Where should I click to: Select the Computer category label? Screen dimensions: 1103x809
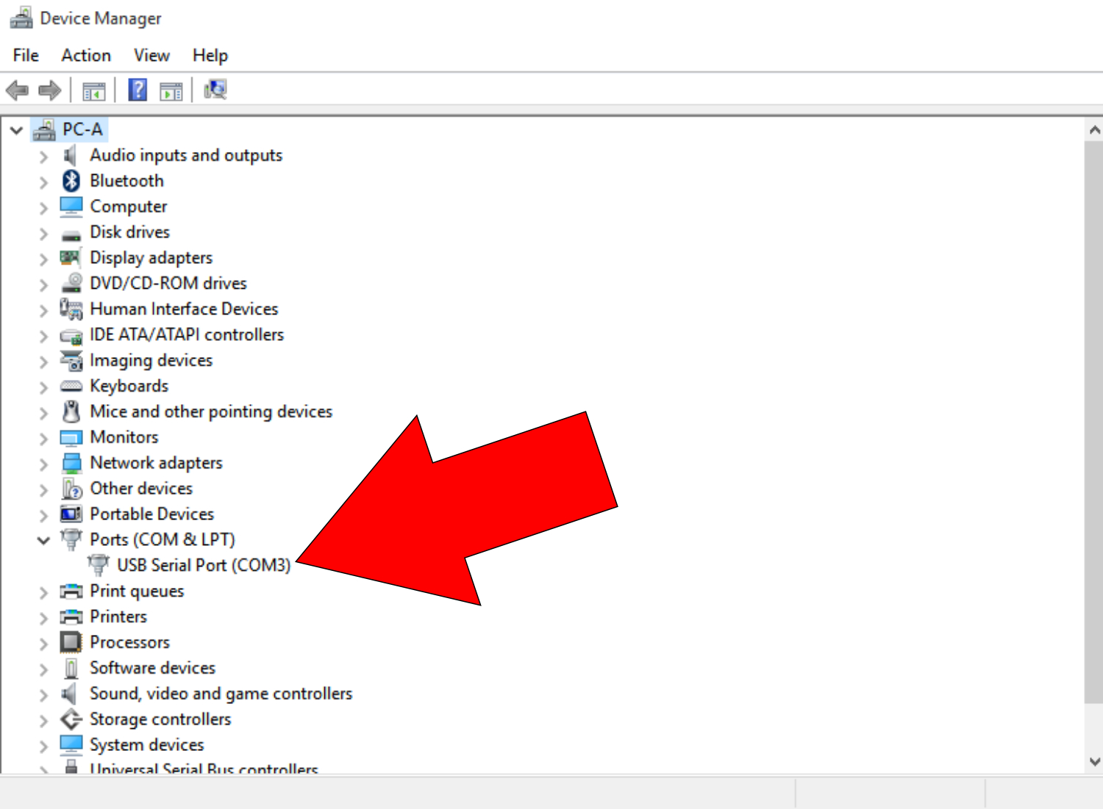point(129,206)
